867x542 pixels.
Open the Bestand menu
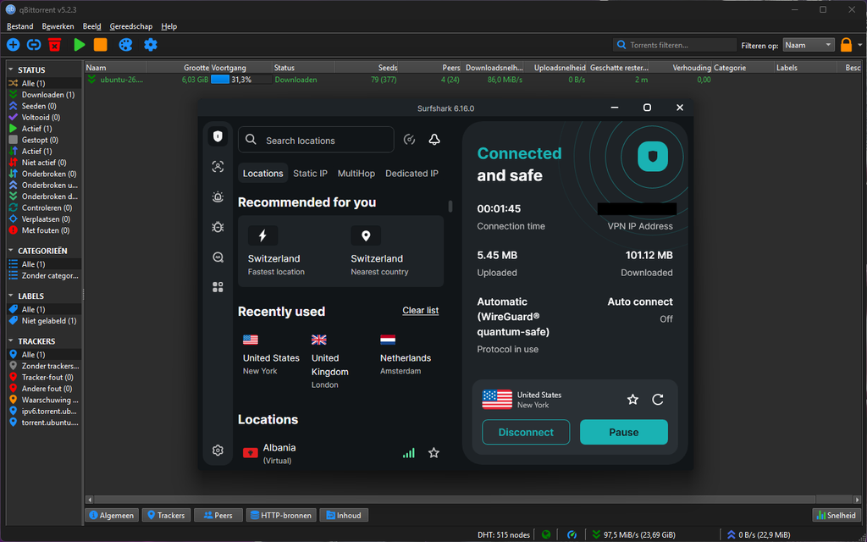point(20,26)
